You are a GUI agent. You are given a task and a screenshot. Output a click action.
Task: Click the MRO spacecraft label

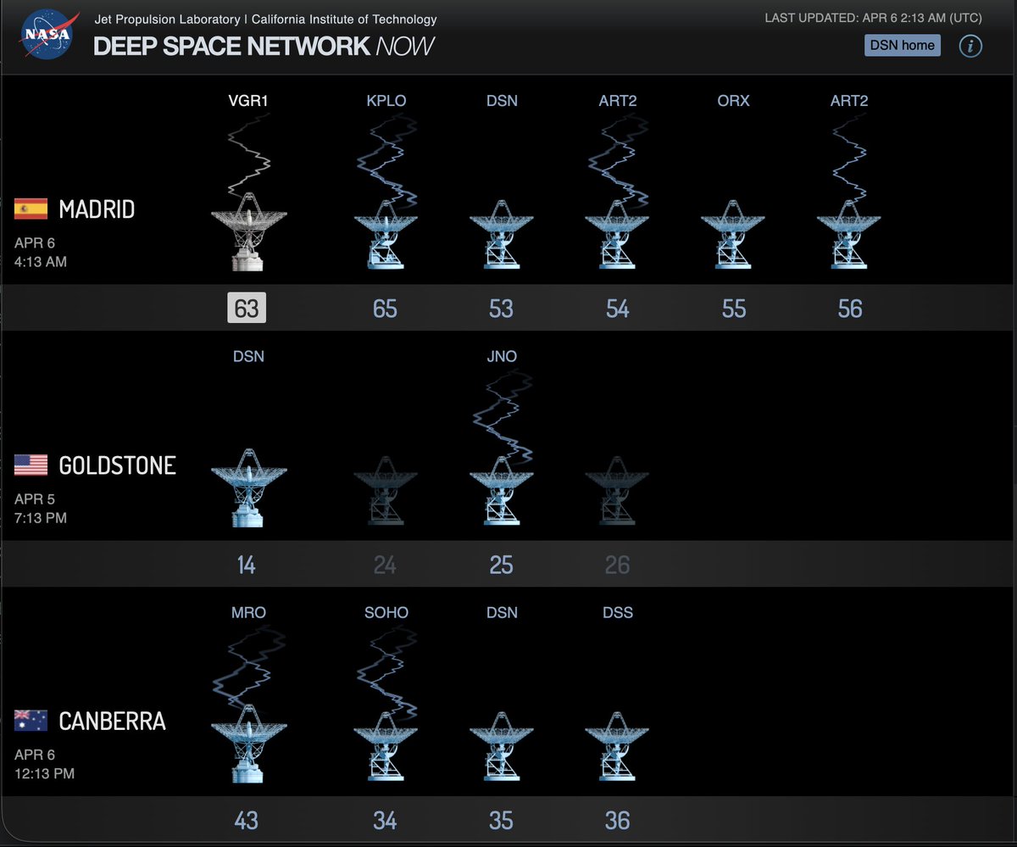click(247, 612)
